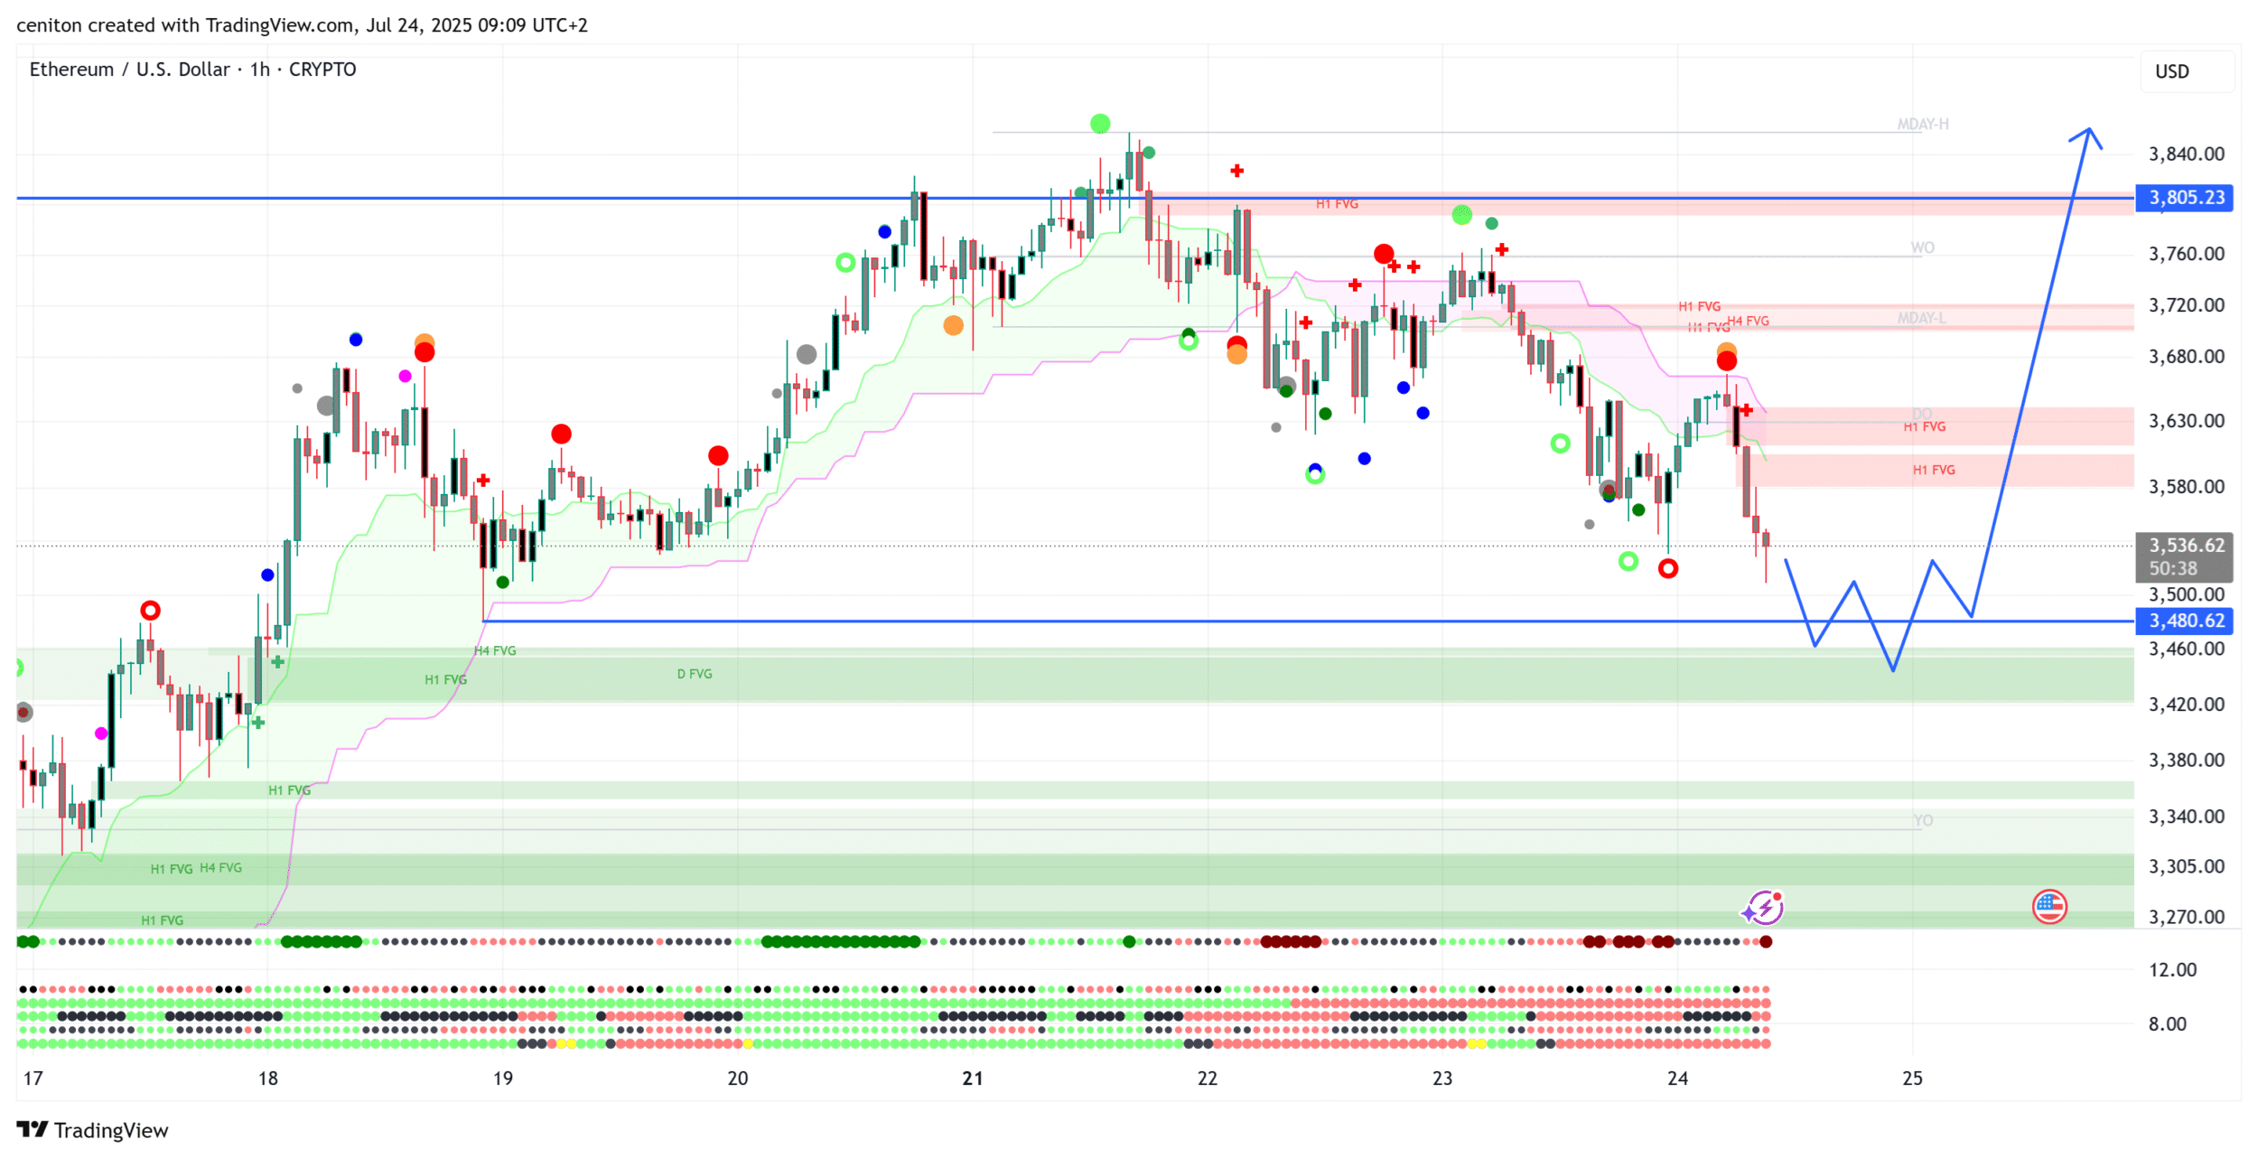Click the date label 25 on time axis
Screen dimensions: 2258x1158
1912,1079
